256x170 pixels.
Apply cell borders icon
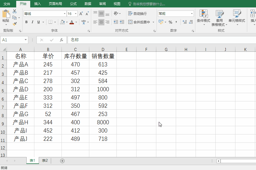point(51,22)
